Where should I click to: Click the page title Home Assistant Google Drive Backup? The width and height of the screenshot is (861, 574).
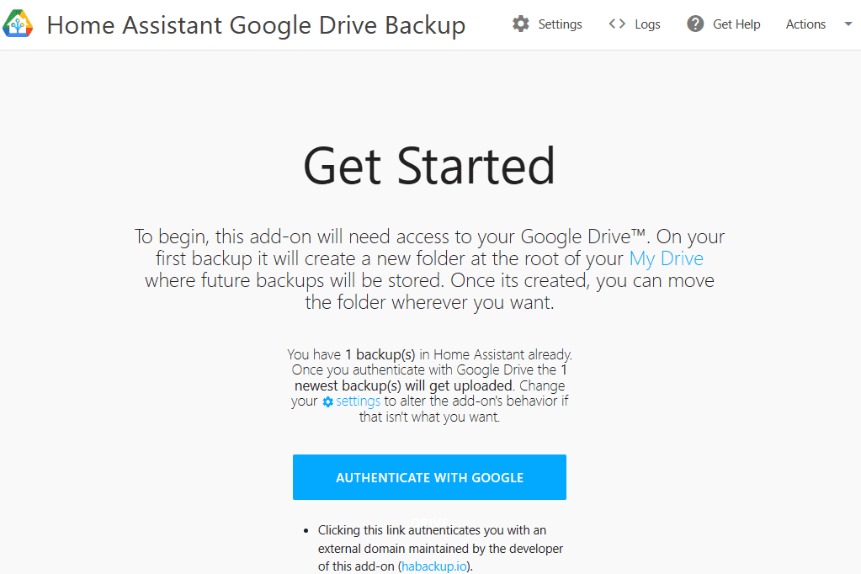point(256,25)
